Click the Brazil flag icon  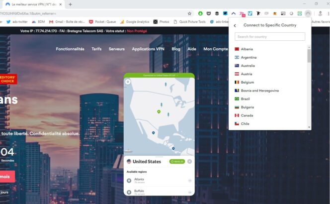coord(237,99)
